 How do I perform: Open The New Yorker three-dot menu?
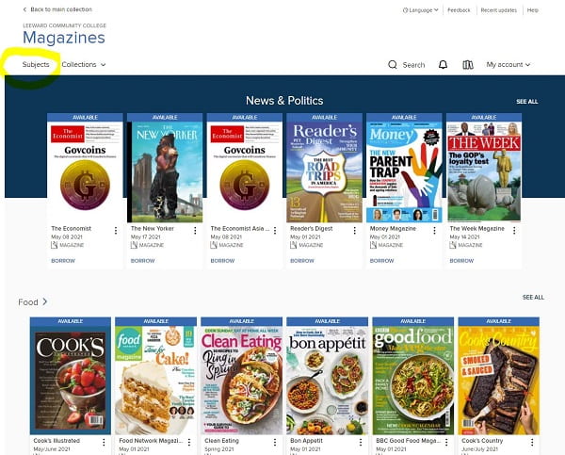(195, 231)
